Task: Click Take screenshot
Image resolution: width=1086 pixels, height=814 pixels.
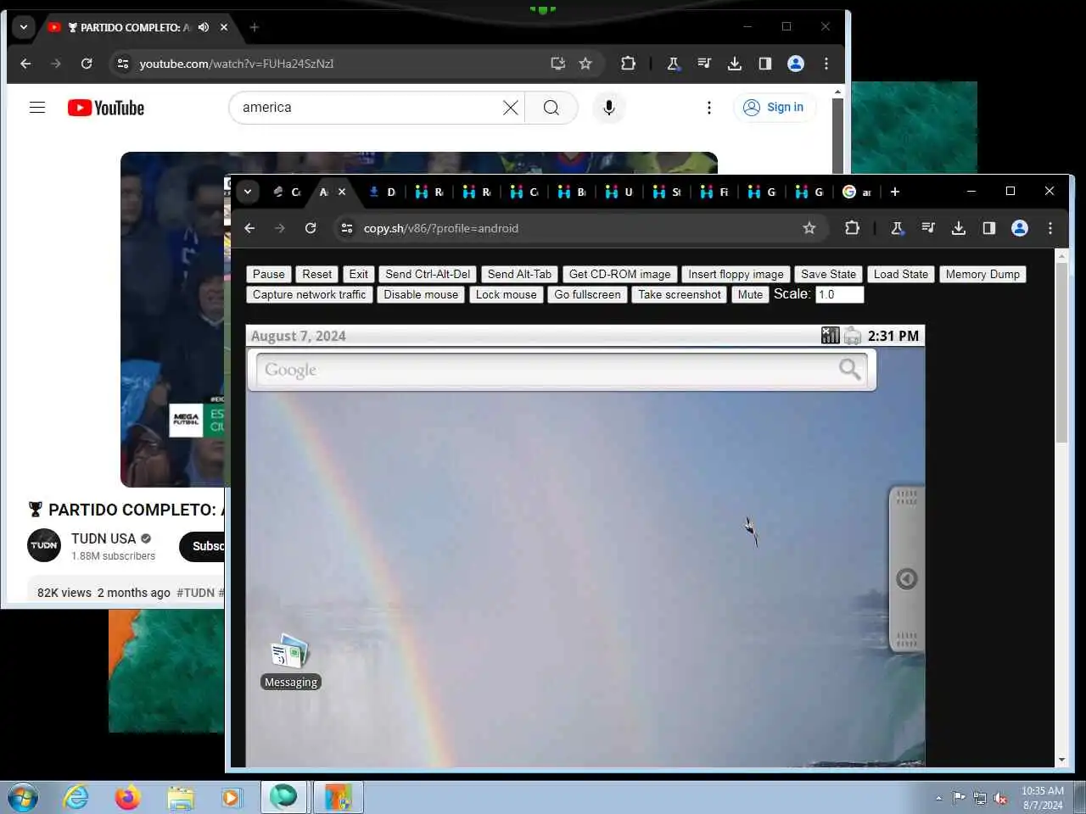Action: pos(680,294)
